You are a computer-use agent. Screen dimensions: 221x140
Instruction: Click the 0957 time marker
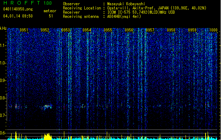150,30
